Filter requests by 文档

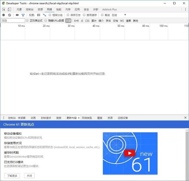tap(115, 21)
